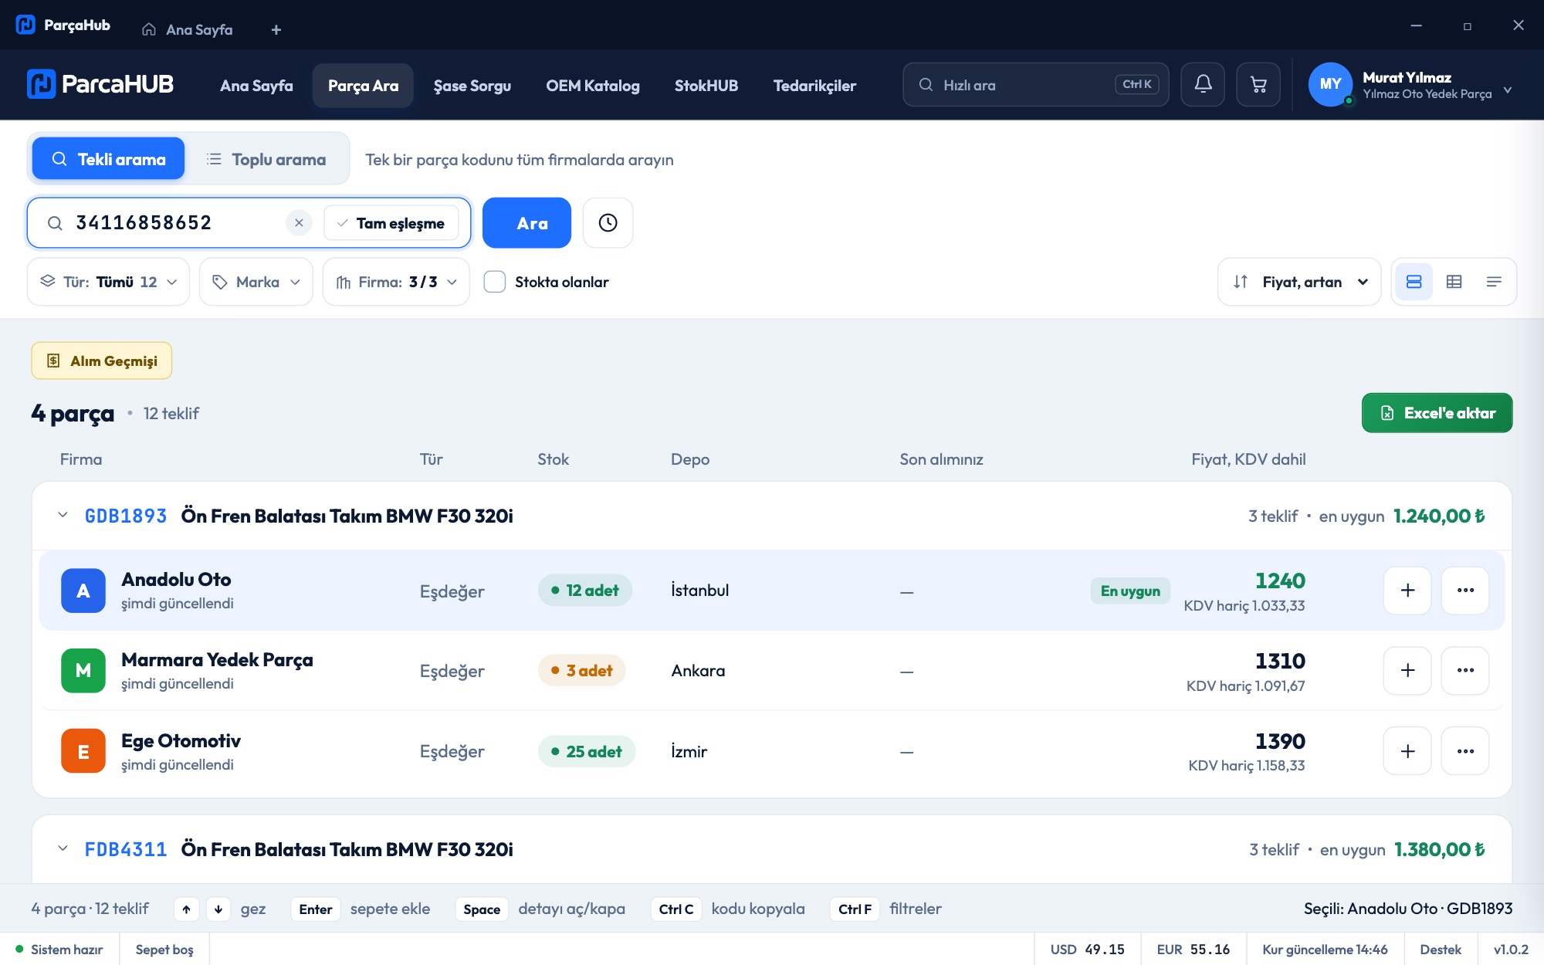1544x965 pixels.
Task: Open notifications bell icon
Action: pos(1203,84)
